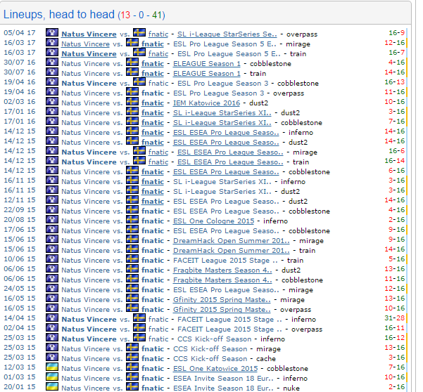This screenshot has height=392, width=423.
Task: Click Swedish flag in 30/07 16 train row
Action: point(132,72)
